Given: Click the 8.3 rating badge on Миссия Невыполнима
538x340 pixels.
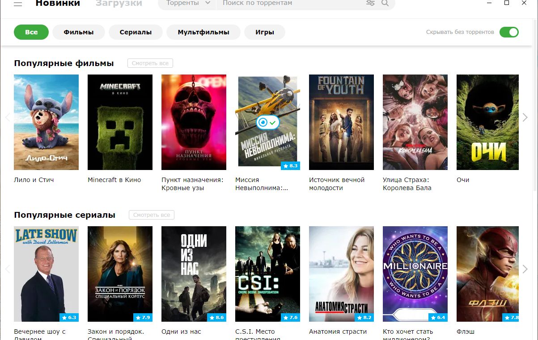Looking at the screenshot, I should pos(290,166).
